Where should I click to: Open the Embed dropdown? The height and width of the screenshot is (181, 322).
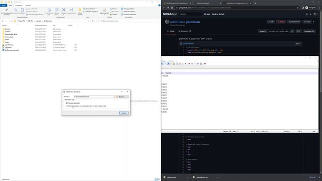[x=263, y=31]
